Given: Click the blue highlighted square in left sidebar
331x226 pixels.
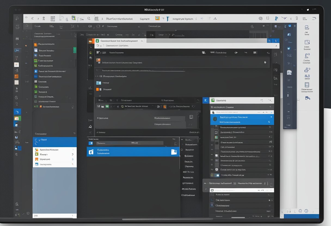Looking at the screenshot, I should coord(17,112).
